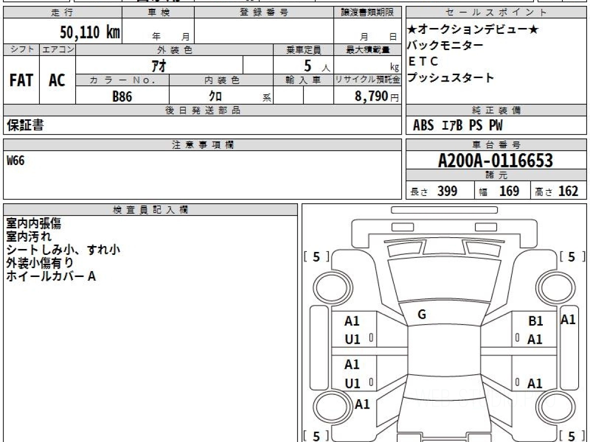
Task: Select the ABS エアB PS PW equipment line
Action: click(458, 126)
